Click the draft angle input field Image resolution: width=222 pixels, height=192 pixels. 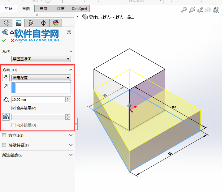38,117
